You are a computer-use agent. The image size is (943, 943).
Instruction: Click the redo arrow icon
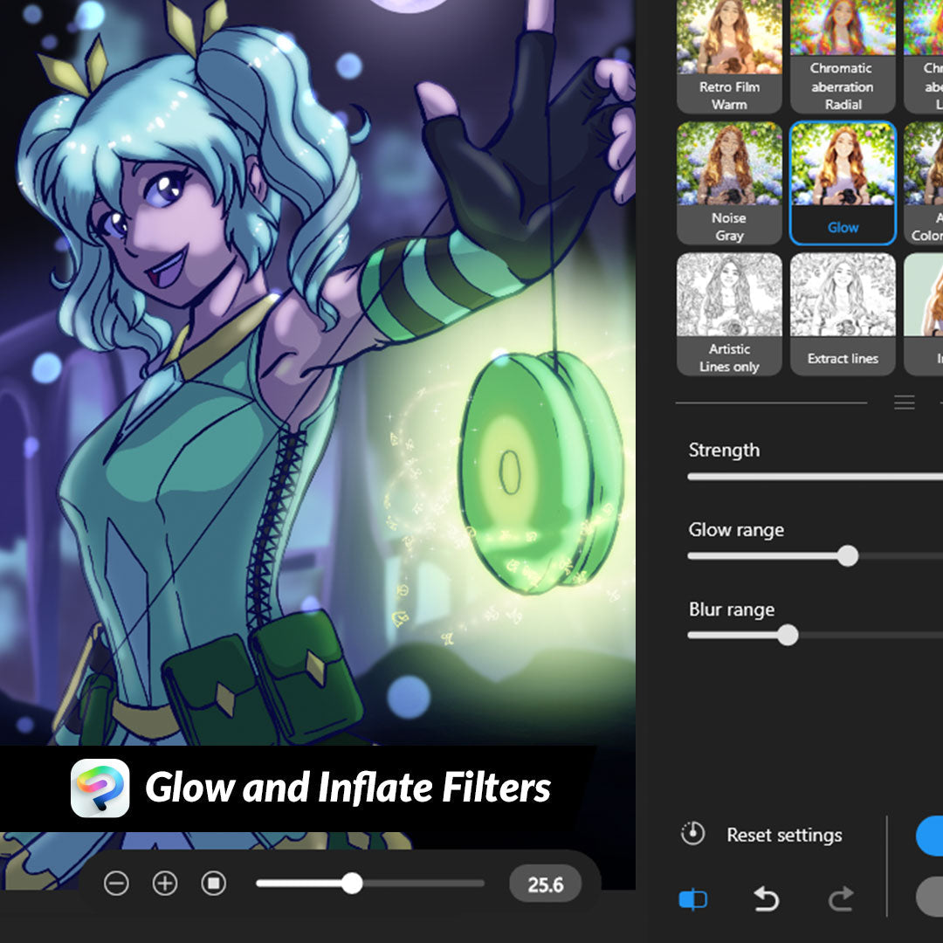(x=841, y=899)
